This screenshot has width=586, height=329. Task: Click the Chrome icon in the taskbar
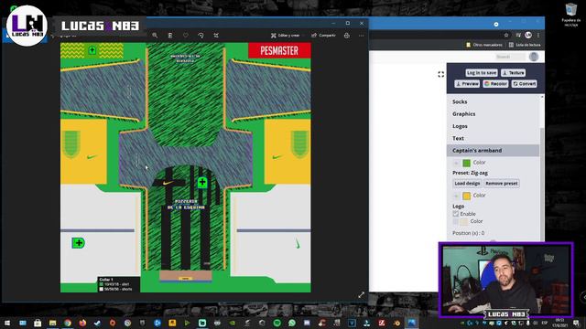pyautogui.click(x=68, y=323)
